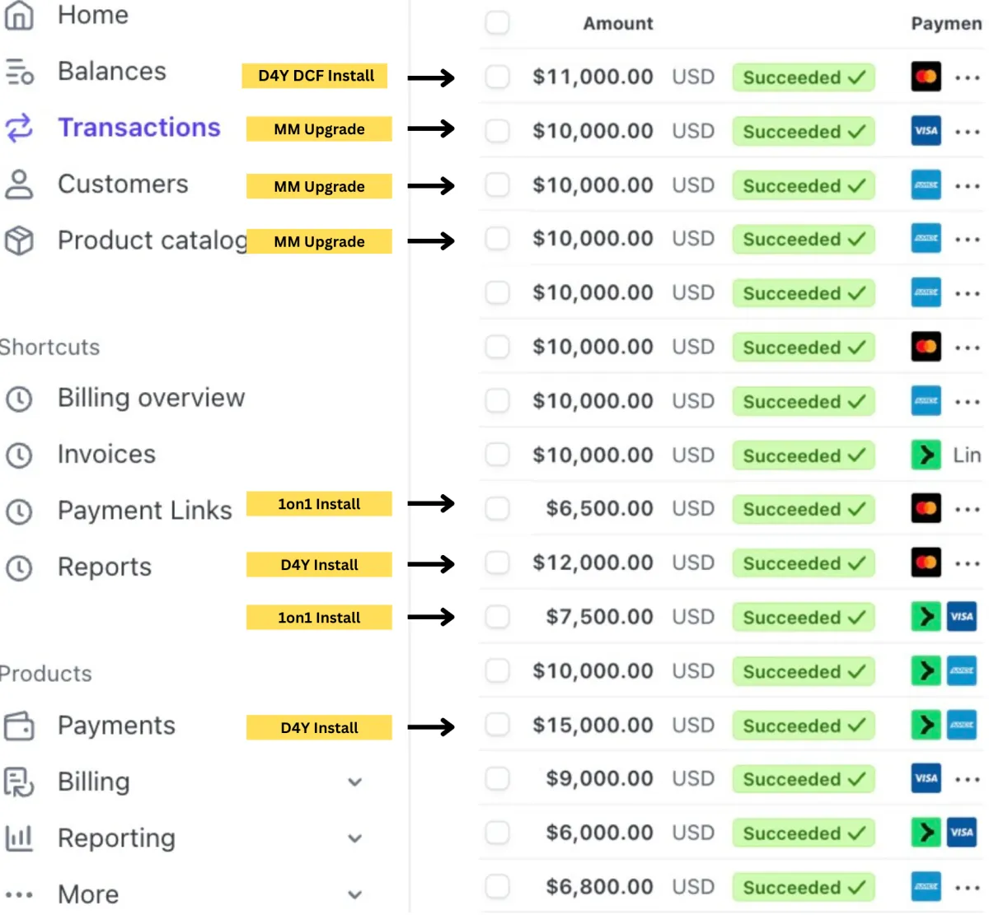This screenshot has height=915, width=989.
Task: Open the Billing overview clock icon
Action: (x=19, y=399)
